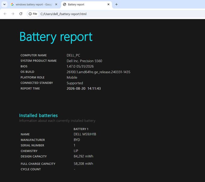Click the File site information chip
Screen dimensions: 205x182
33,14
